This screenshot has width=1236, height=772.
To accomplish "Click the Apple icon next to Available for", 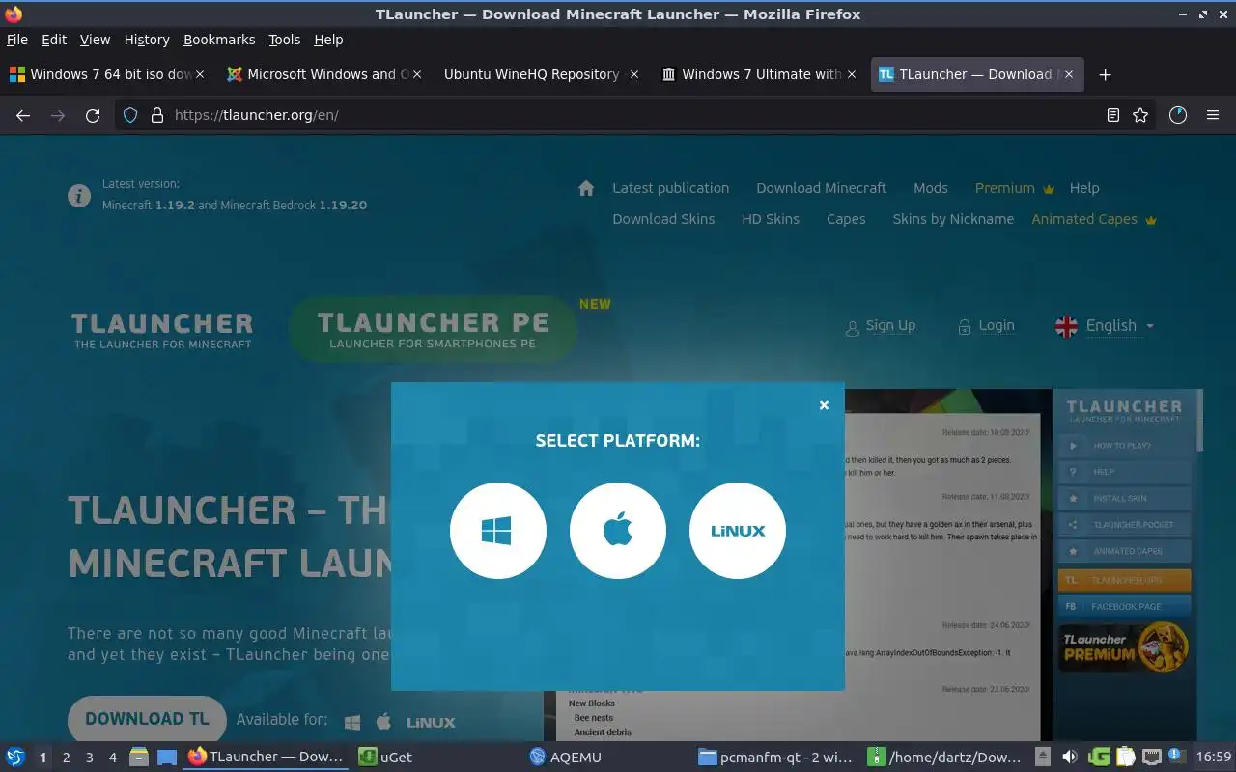I will (383, 721).
